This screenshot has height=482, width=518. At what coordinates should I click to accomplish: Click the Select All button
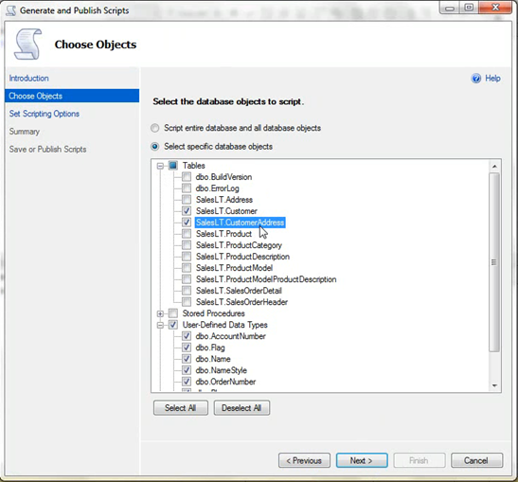[181, 408]
